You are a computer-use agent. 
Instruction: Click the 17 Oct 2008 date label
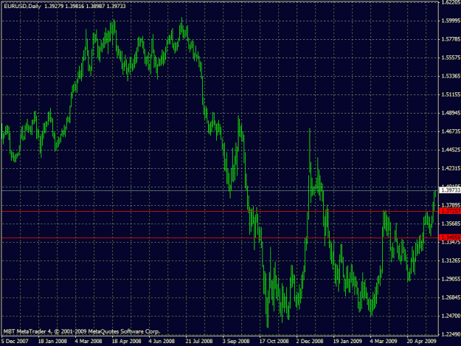274,342
